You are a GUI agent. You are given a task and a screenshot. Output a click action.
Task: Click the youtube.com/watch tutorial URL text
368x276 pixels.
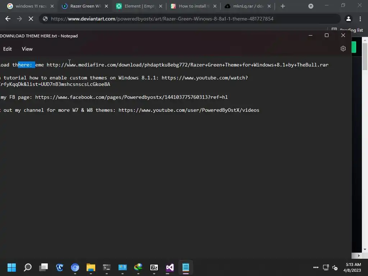tap(204, 78)
